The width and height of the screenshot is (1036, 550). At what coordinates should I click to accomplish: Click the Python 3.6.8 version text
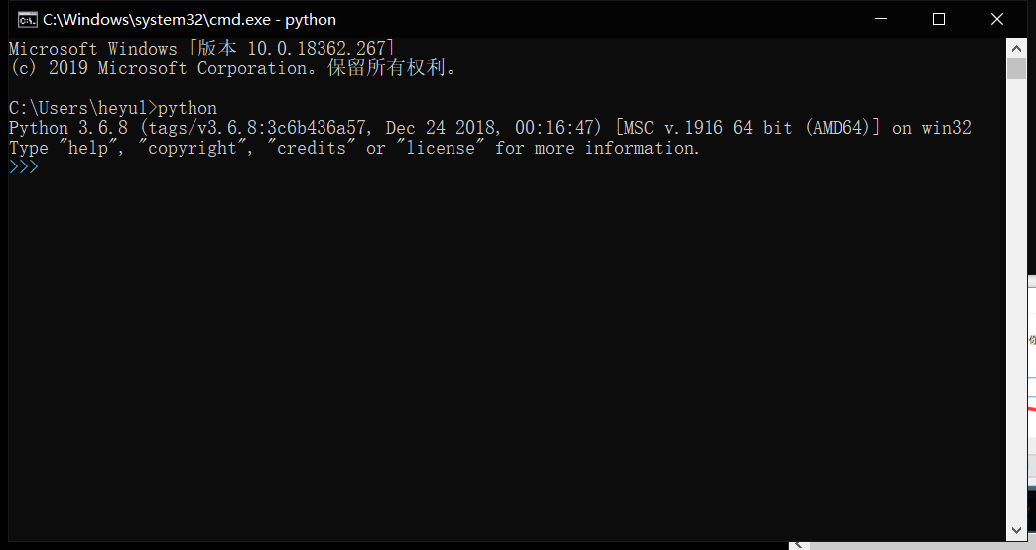[x=68, y=128]
